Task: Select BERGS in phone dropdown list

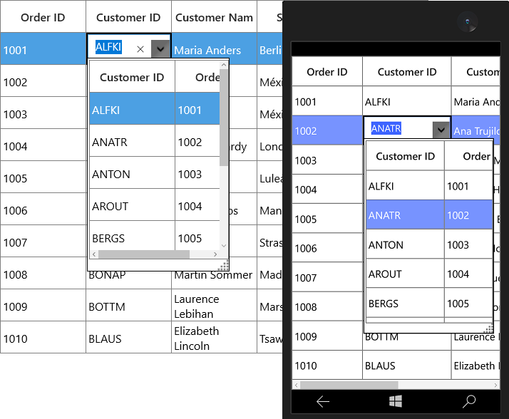Action: [x=405, y=304]
